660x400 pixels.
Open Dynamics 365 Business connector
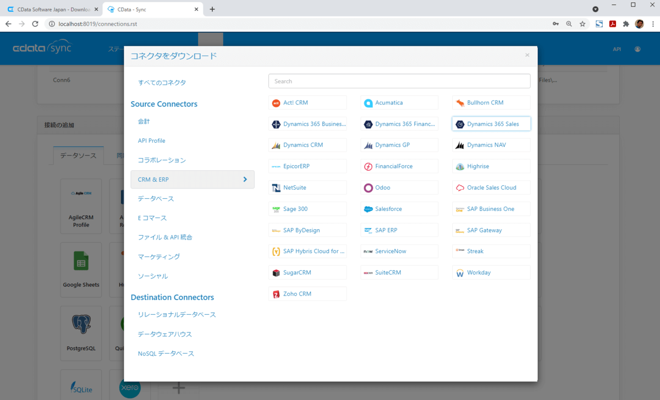[x=307, y=124]
